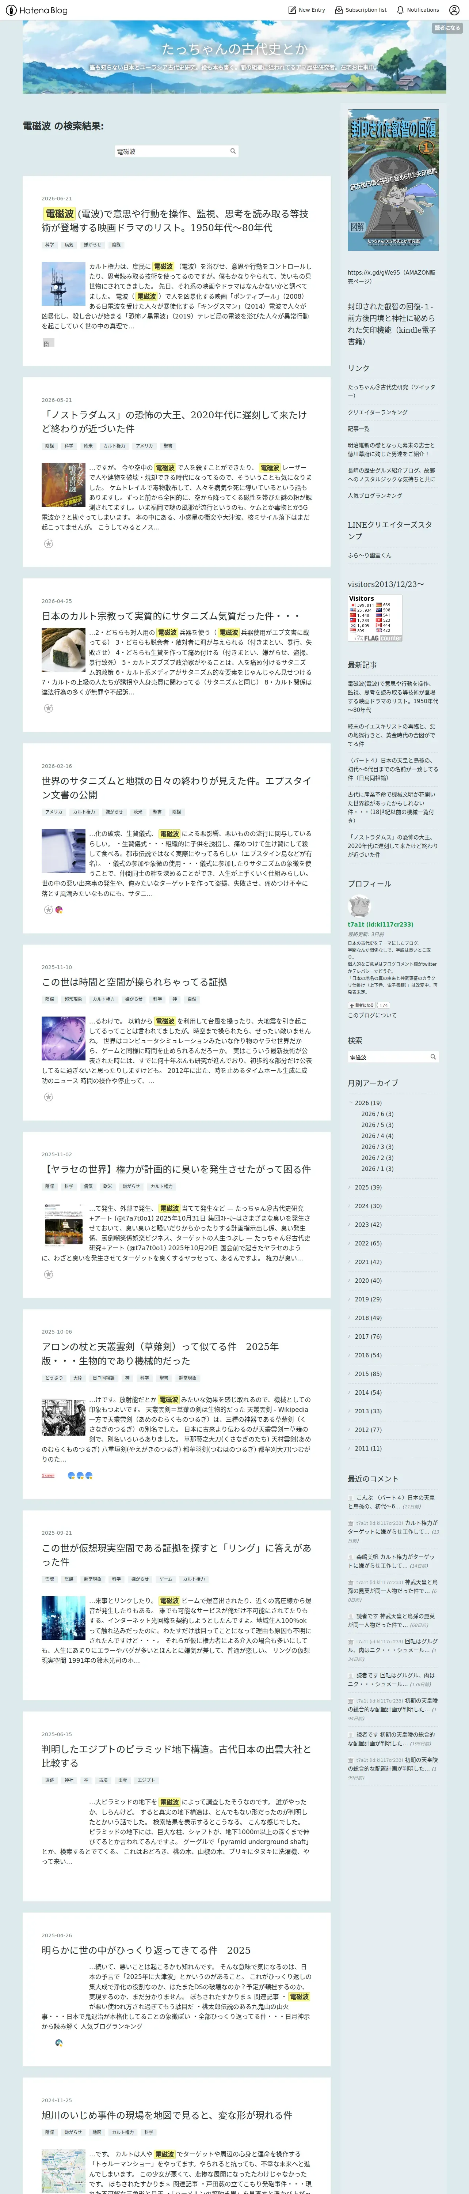This screenshot has width=469, height=2194.
Task: Click the telescope thumbnail of the リング post
Action: [64, 1618]
